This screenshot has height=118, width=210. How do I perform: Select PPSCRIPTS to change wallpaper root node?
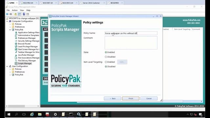(24, 18)
